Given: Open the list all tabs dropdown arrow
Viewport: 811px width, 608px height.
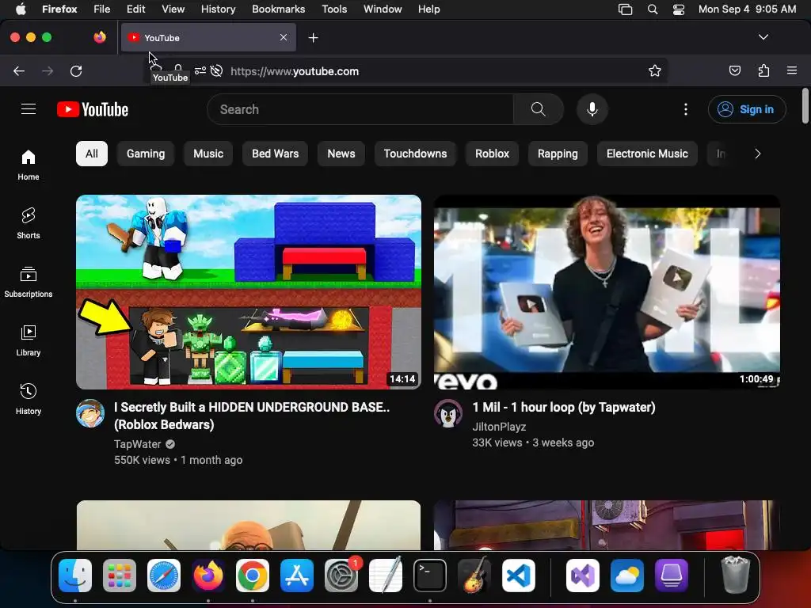Looking at the screenshot, I should coord(763,37).
